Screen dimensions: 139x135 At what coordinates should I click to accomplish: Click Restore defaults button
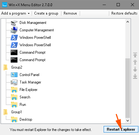124,13
